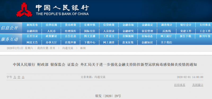Screen dimensions: 212x99
Task: Select 关于我们 navigation link
Action: (166, 42)
